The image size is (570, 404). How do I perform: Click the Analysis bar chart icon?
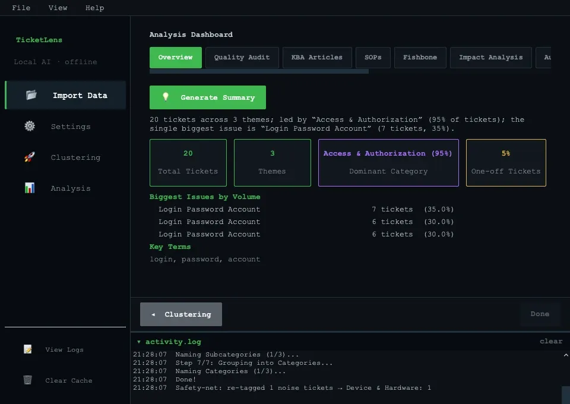[x=30, y=188]
